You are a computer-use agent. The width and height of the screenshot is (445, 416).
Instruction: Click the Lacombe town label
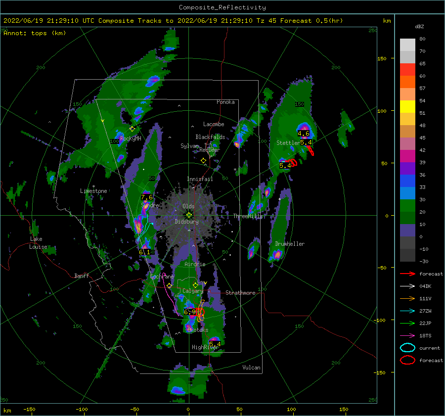pyautogui.click(x=214, y=124)
